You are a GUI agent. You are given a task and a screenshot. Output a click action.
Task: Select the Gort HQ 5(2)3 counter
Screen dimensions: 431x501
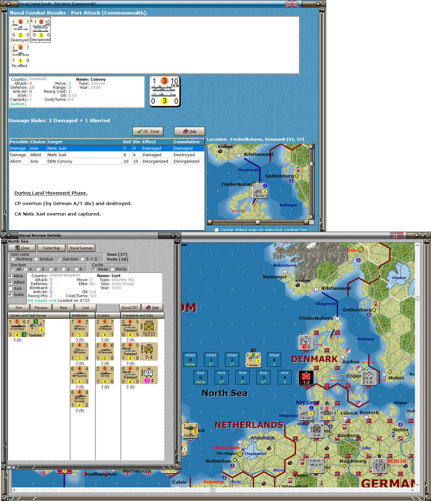coord(149,328)
